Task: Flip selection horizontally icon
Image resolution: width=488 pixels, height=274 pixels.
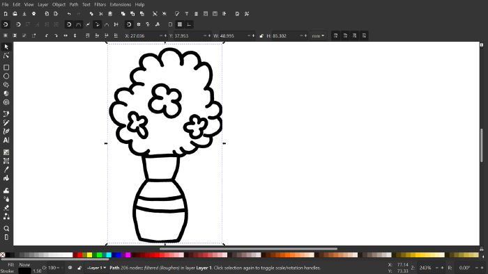Action: (66, 35)
